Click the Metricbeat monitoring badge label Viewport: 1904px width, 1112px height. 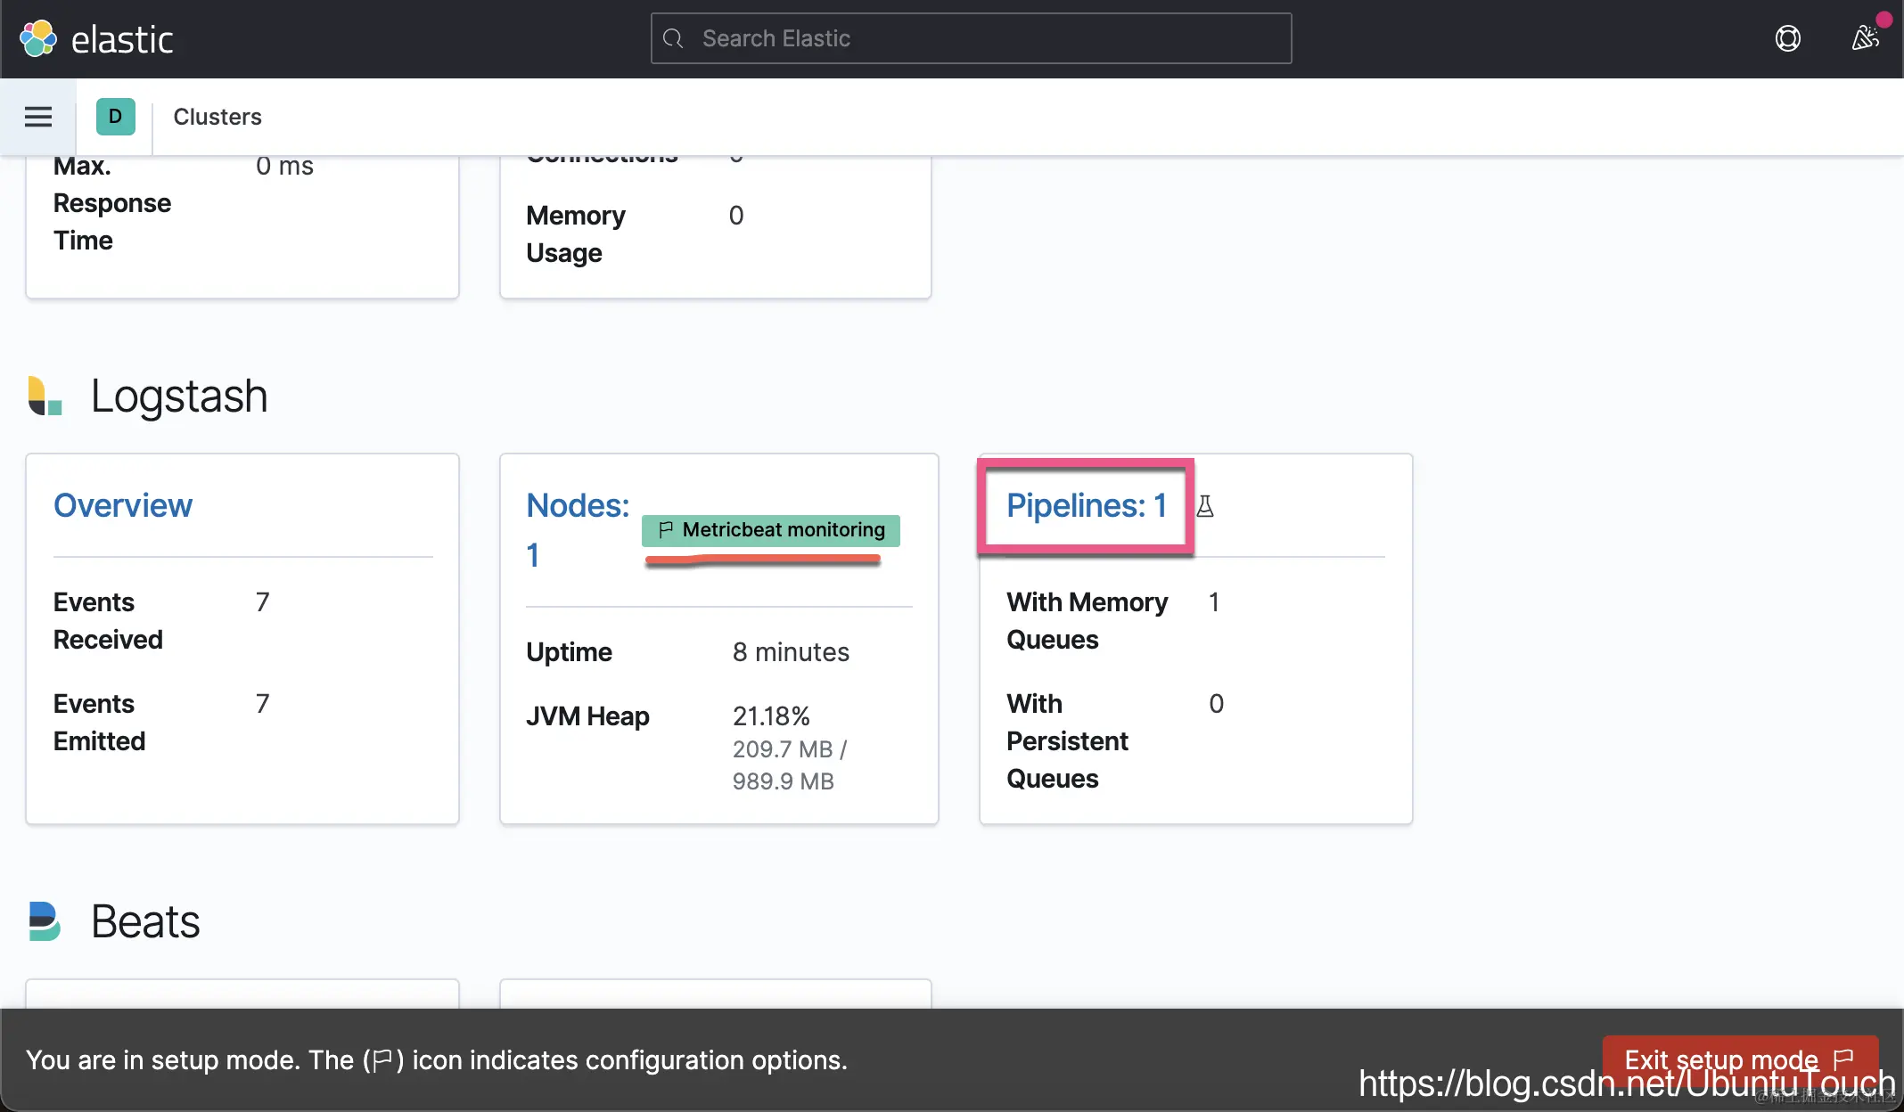(x=783, y=530)
